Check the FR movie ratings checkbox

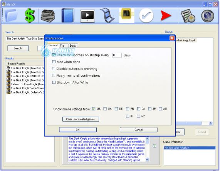128,108
